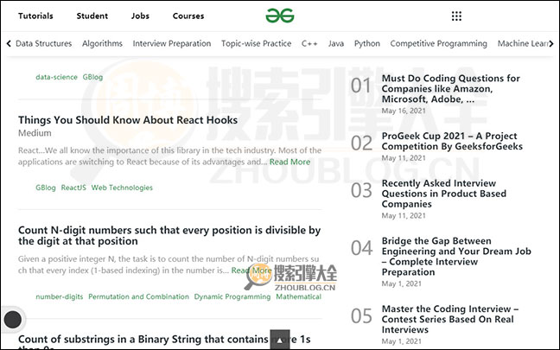The height and width of the screenshot is (350, 560).
Task: Click the Permutation and Combination tag
Action: coord(138,296)
